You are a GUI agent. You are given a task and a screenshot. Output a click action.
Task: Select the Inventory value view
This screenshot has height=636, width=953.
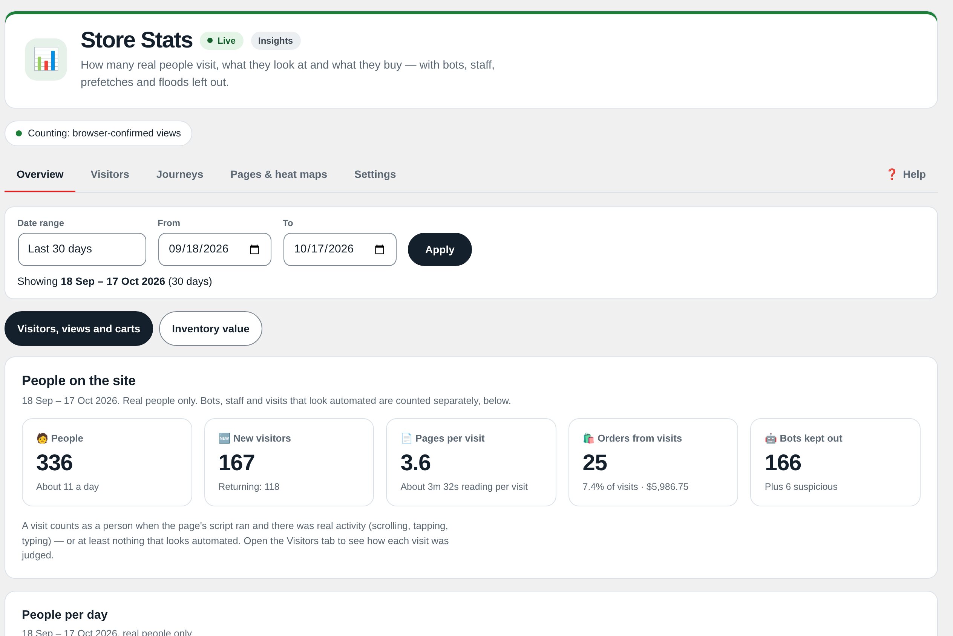[211, 329]
